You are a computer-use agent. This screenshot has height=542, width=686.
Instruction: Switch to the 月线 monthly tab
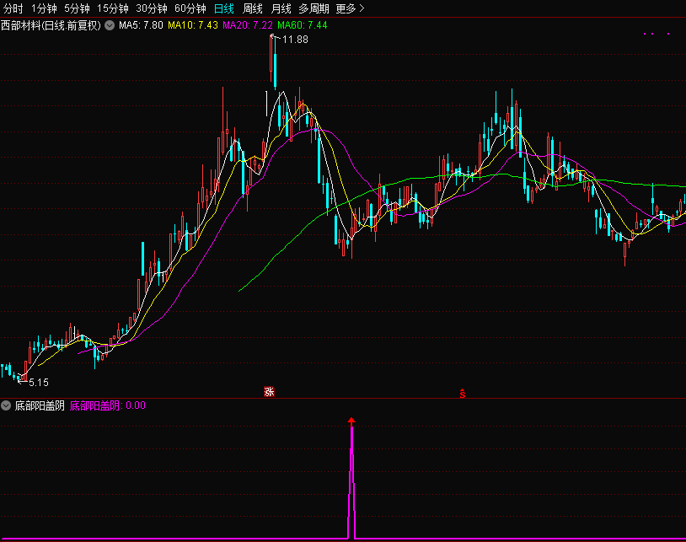[281, 8]
